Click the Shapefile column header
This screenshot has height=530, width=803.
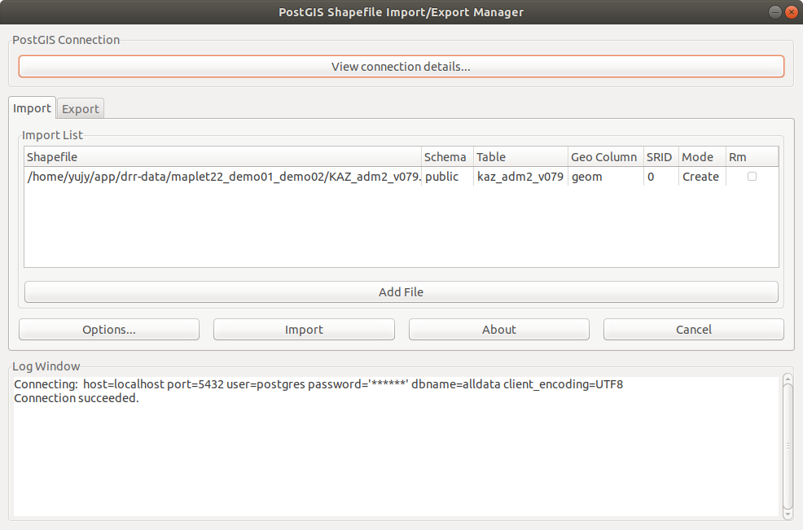tap(222, 157)
